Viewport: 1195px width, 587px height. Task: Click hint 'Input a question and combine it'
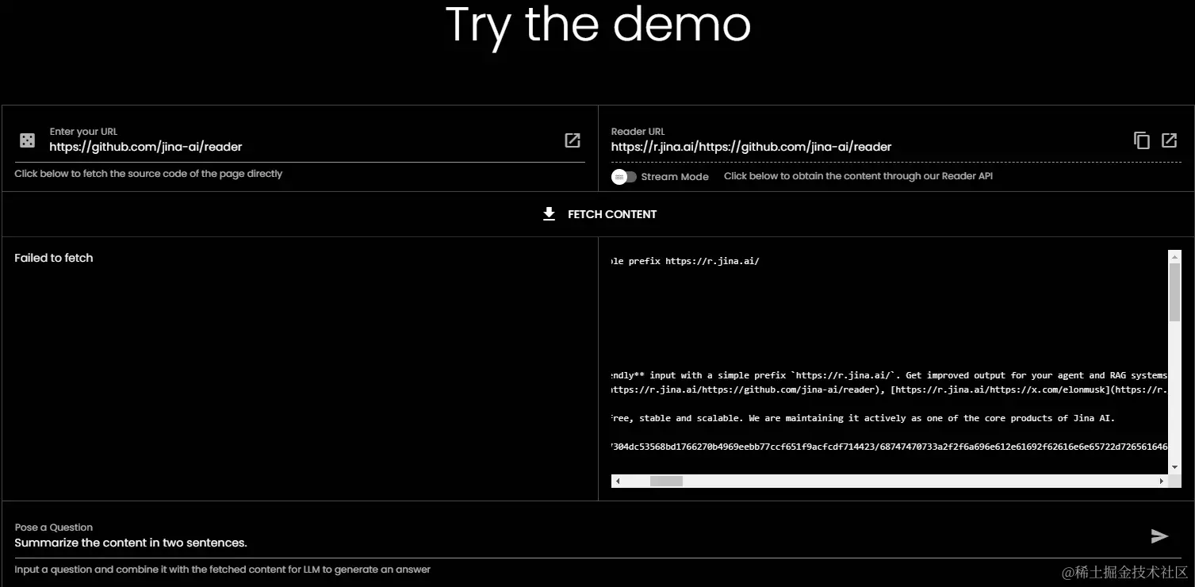[x=222, y=570]
